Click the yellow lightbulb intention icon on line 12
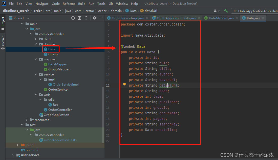Image resolution: width=278 pixels, height=160 pixels. (124, 85)
